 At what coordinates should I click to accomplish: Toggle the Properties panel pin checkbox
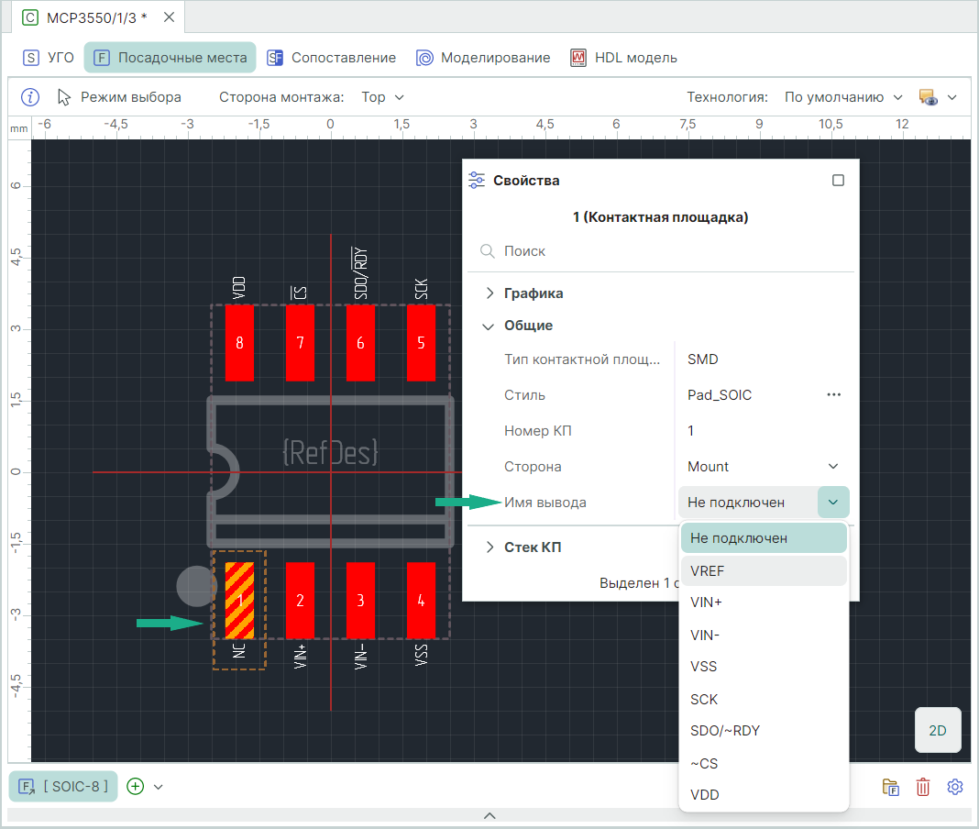click(838, 181)
